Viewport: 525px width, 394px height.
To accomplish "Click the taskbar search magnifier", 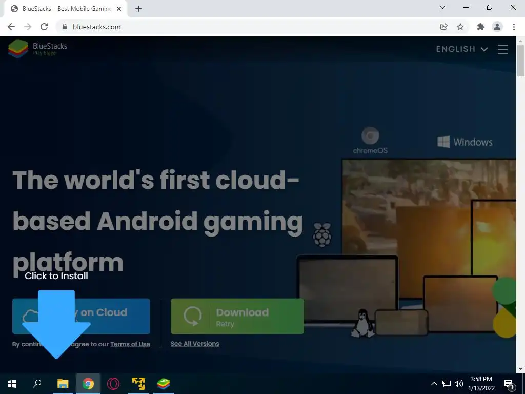I will [x=37, y=384].
